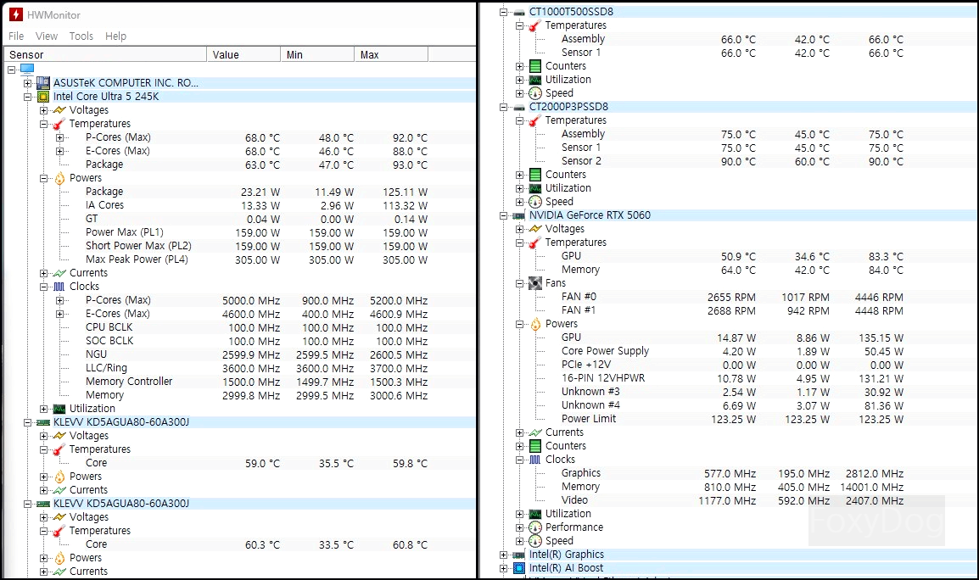Collapse the CT1000T500SSD8 Temperatures section
This screenshot has width=979, height=580.
519,25
